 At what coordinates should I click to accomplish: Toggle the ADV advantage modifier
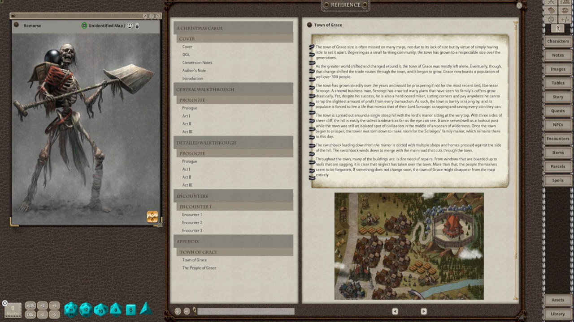(x=30, y=306)
